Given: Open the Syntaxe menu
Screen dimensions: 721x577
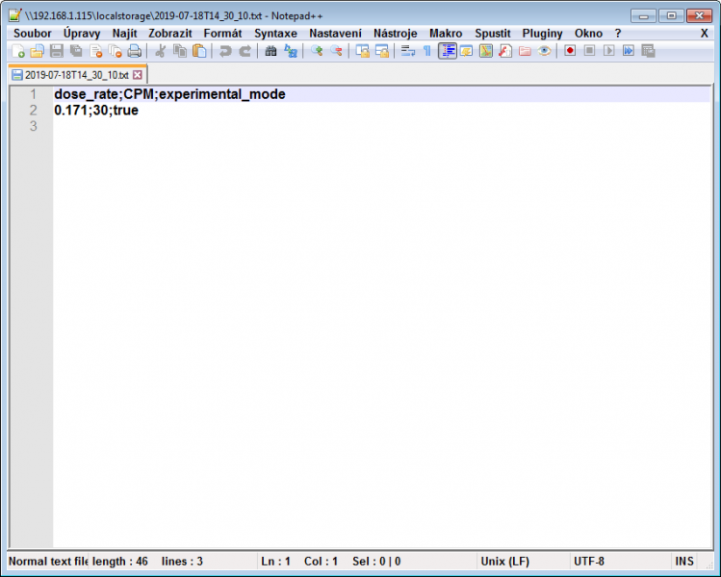Looking at the screenshot, I should [x=275, y=33].
